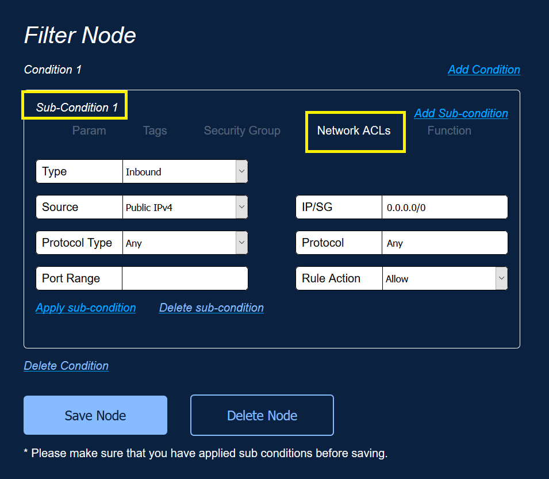Click the Filter Node title
Image resolution: width=549 pixels, height=479 pixels.
pyautogui.click(x=80, y=36)
